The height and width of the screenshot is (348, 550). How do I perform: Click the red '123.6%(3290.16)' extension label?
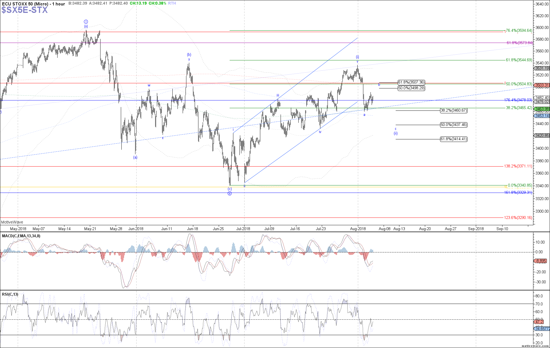(518, 218)
